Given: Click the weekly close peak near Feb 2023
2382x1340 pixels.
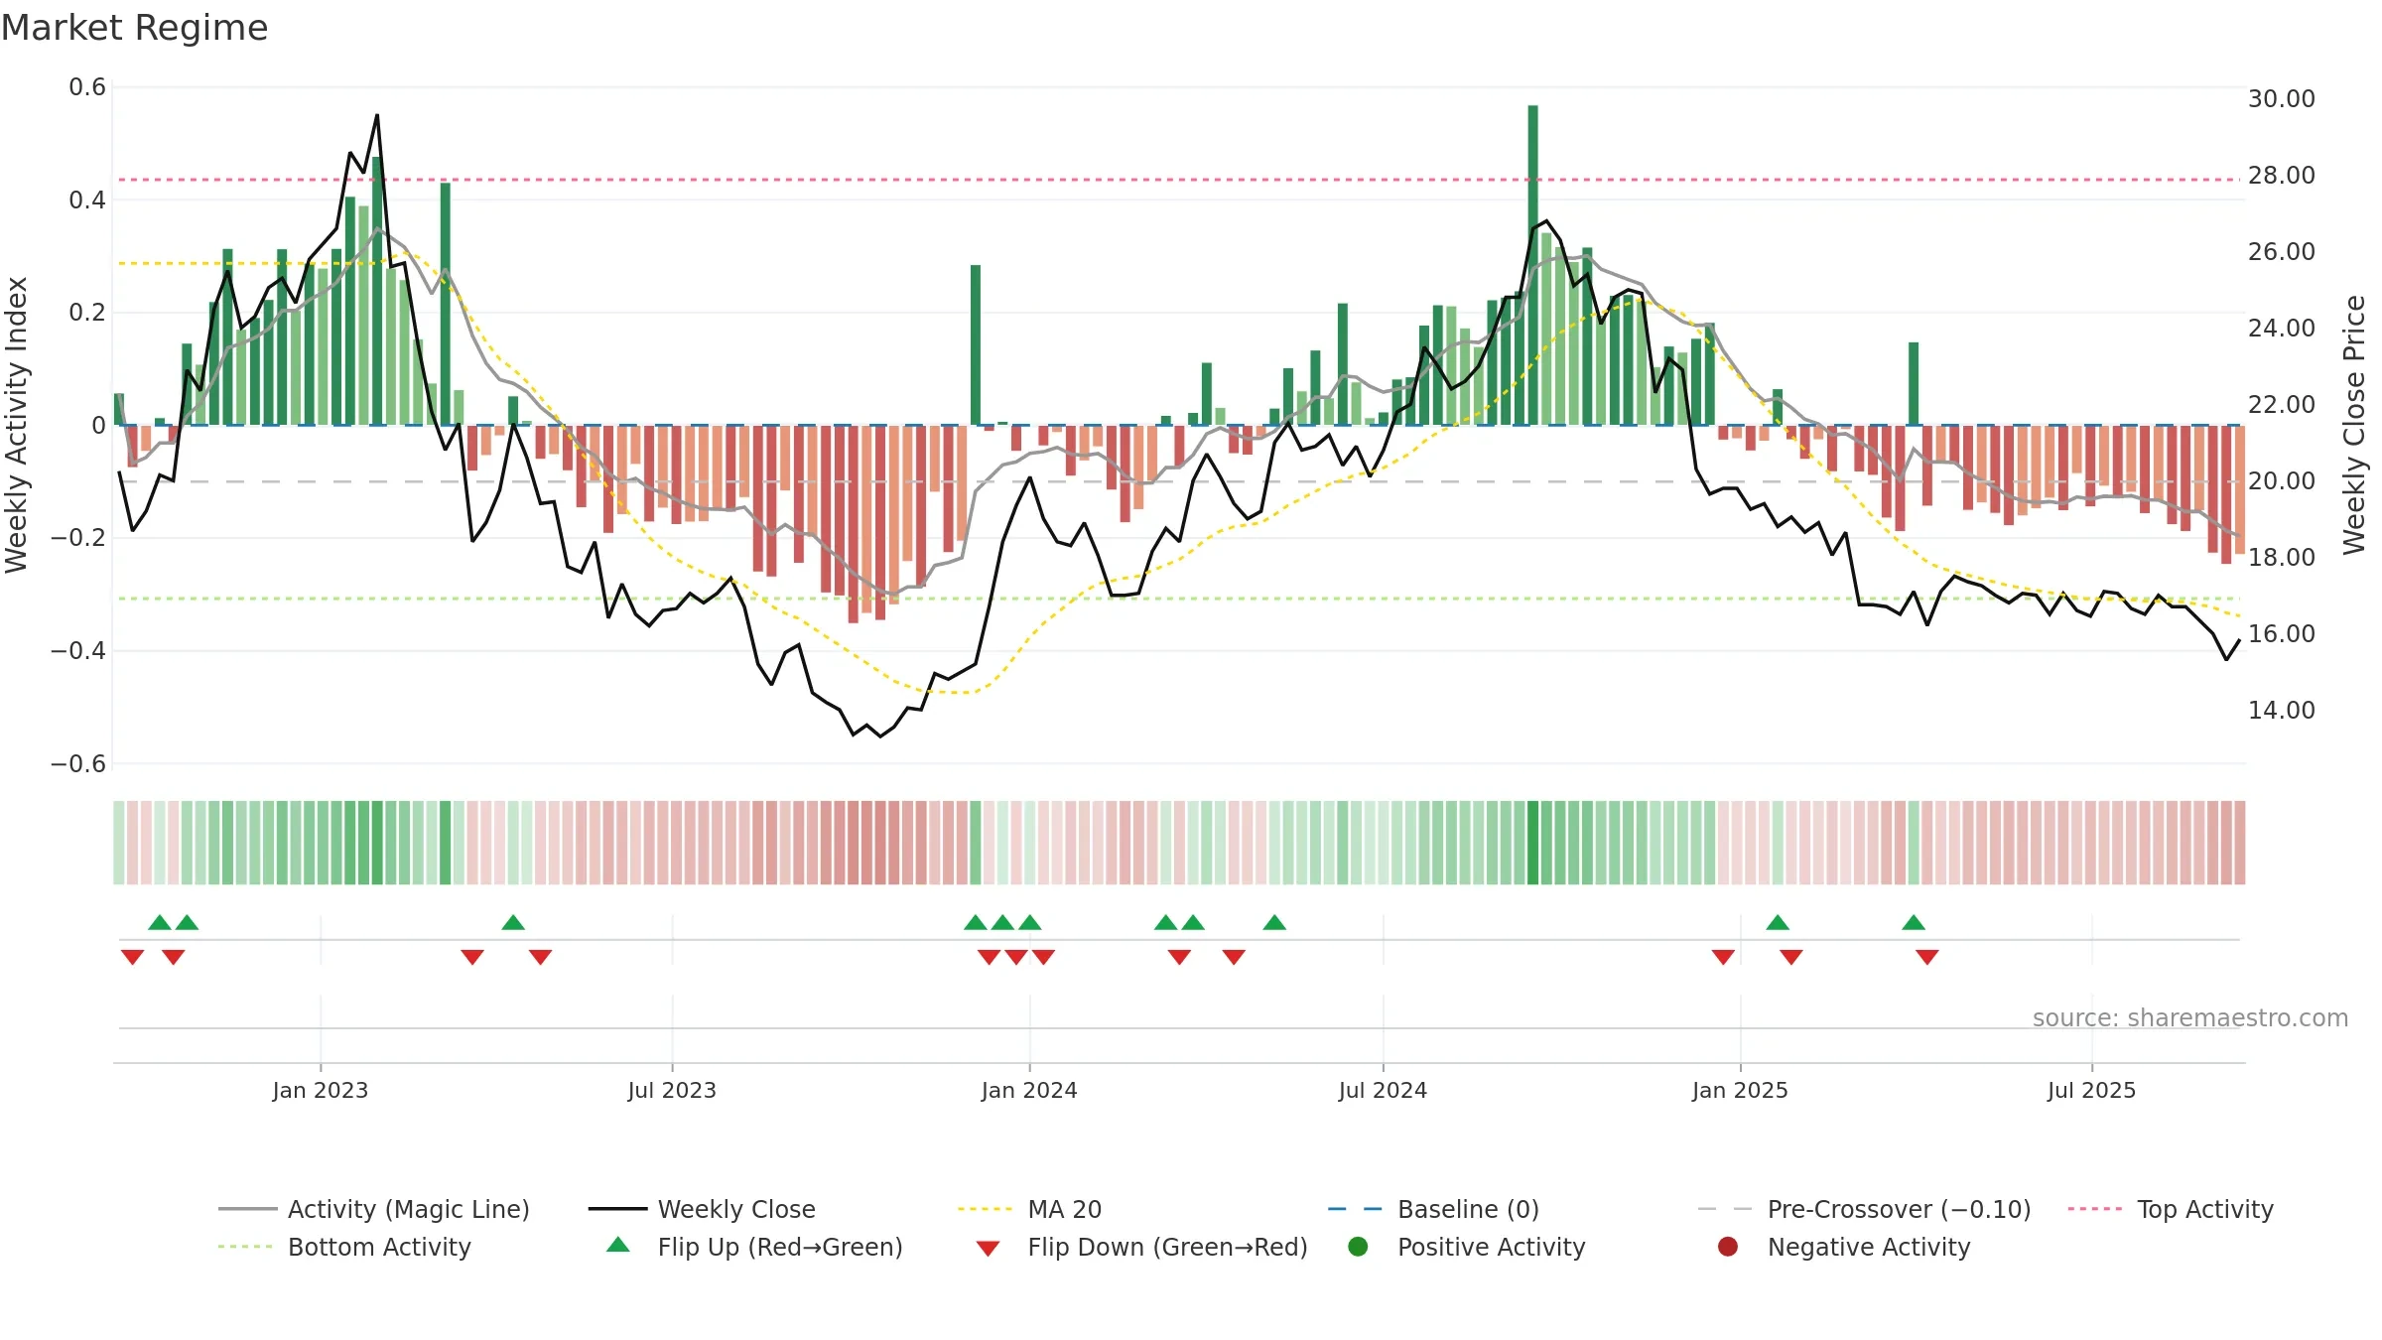Looking at the screenshot, I should coord(377,115).
